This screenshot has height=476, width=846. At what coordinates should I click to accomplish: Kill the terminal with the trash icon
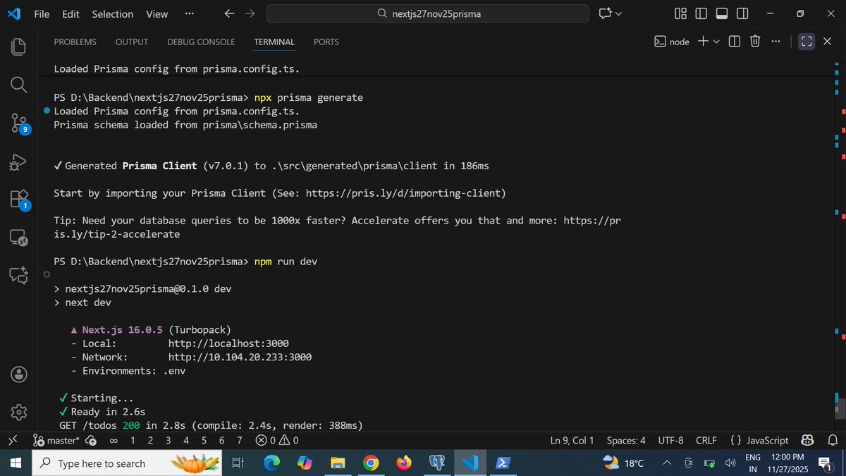(754, 42)
